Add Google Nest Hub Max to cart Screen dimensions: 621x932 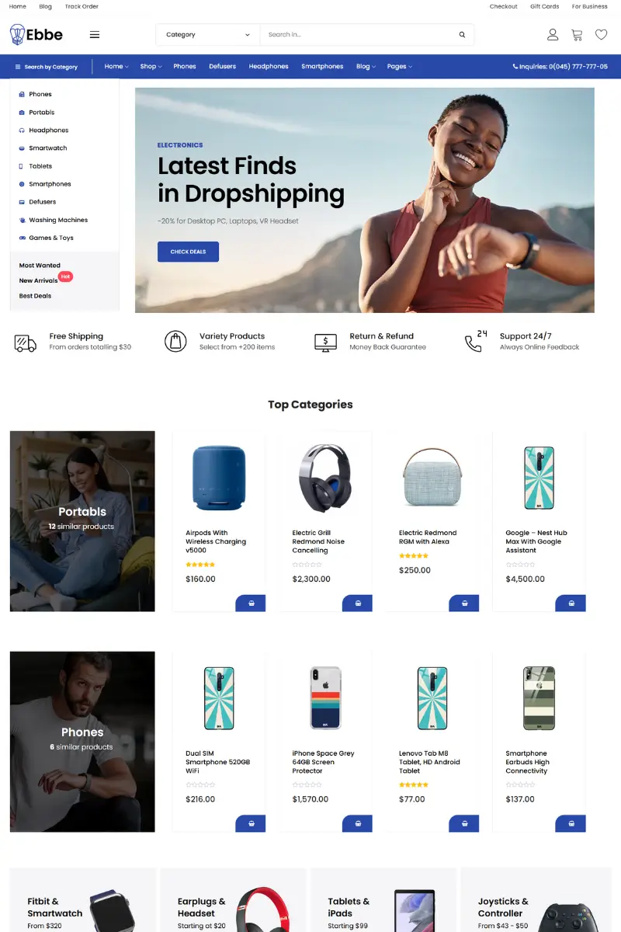pyautogui.click(x=571, y=603)
